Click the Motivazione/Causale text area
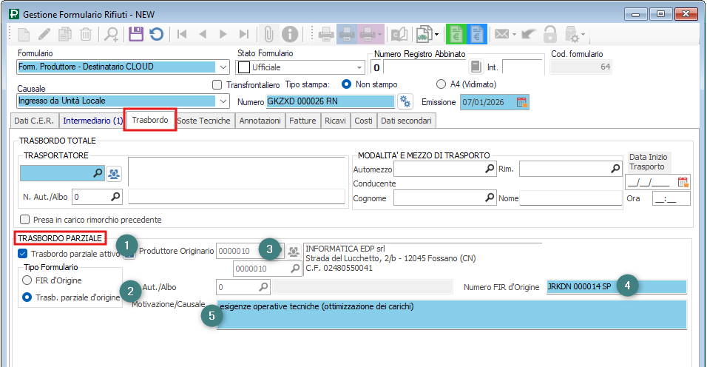 (x=451, y=314)
